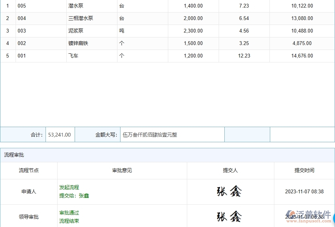
Task: Click the 合计 total amount field
Action: [x=59, y=134]
